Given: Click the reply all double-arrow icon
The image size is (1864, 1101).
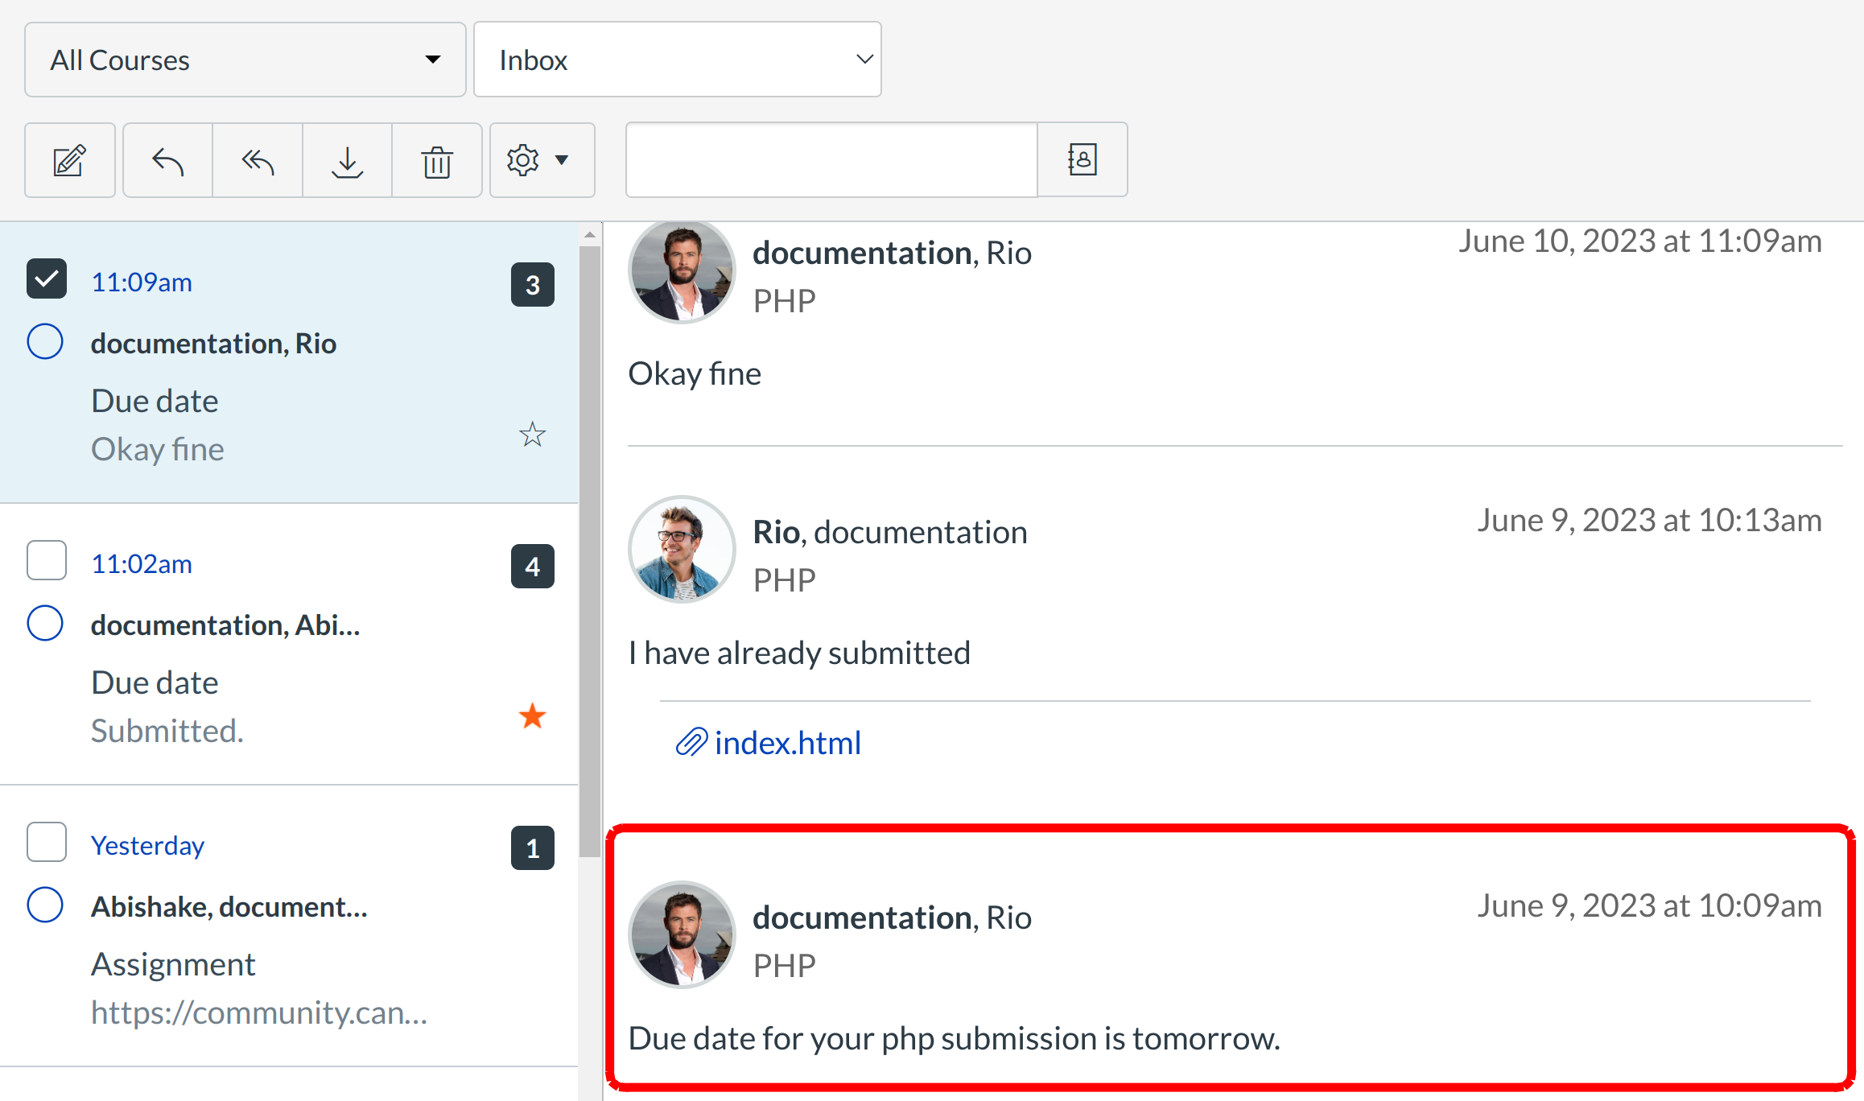Looking at the screenshot, I should click(258, 161).
